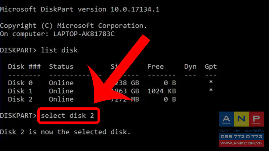Viewport: 269px width, 151px height.
Task: Click the 'list disk' command text
Action: (59, 50)
